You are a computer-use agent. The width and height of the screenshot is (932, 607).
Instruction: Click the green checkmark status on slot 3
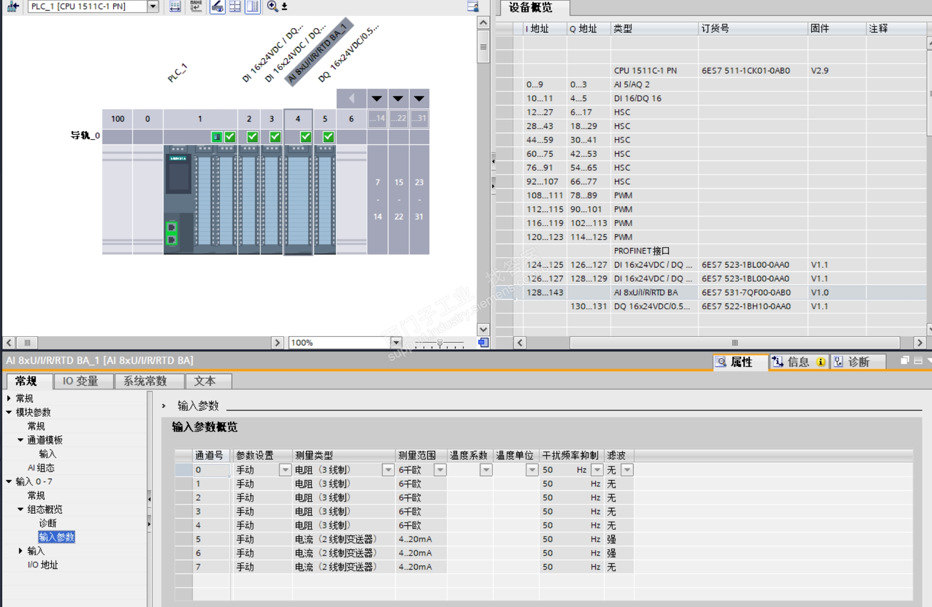click(x=275, y=137)
